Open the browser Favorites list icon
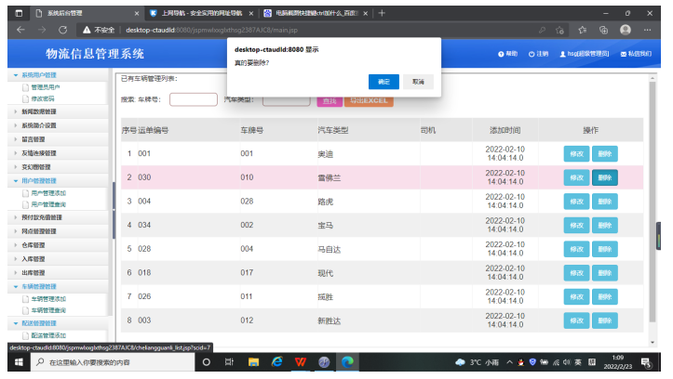673x379 pixels. tap(582, 30)
